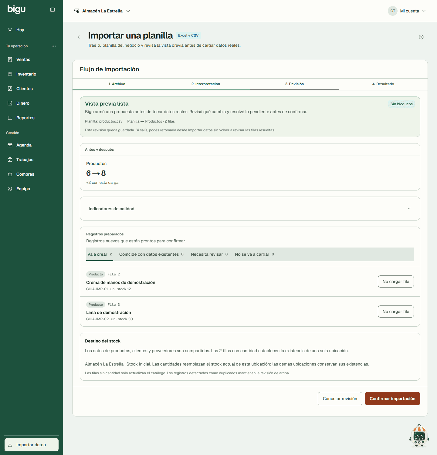
Task: Switch to step 1. Archivo
Action: tap(117, 84)
